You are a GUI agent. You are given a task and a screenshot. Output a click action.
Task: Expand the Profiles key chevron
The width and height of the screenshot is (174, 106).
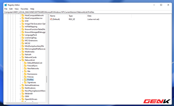23,80
